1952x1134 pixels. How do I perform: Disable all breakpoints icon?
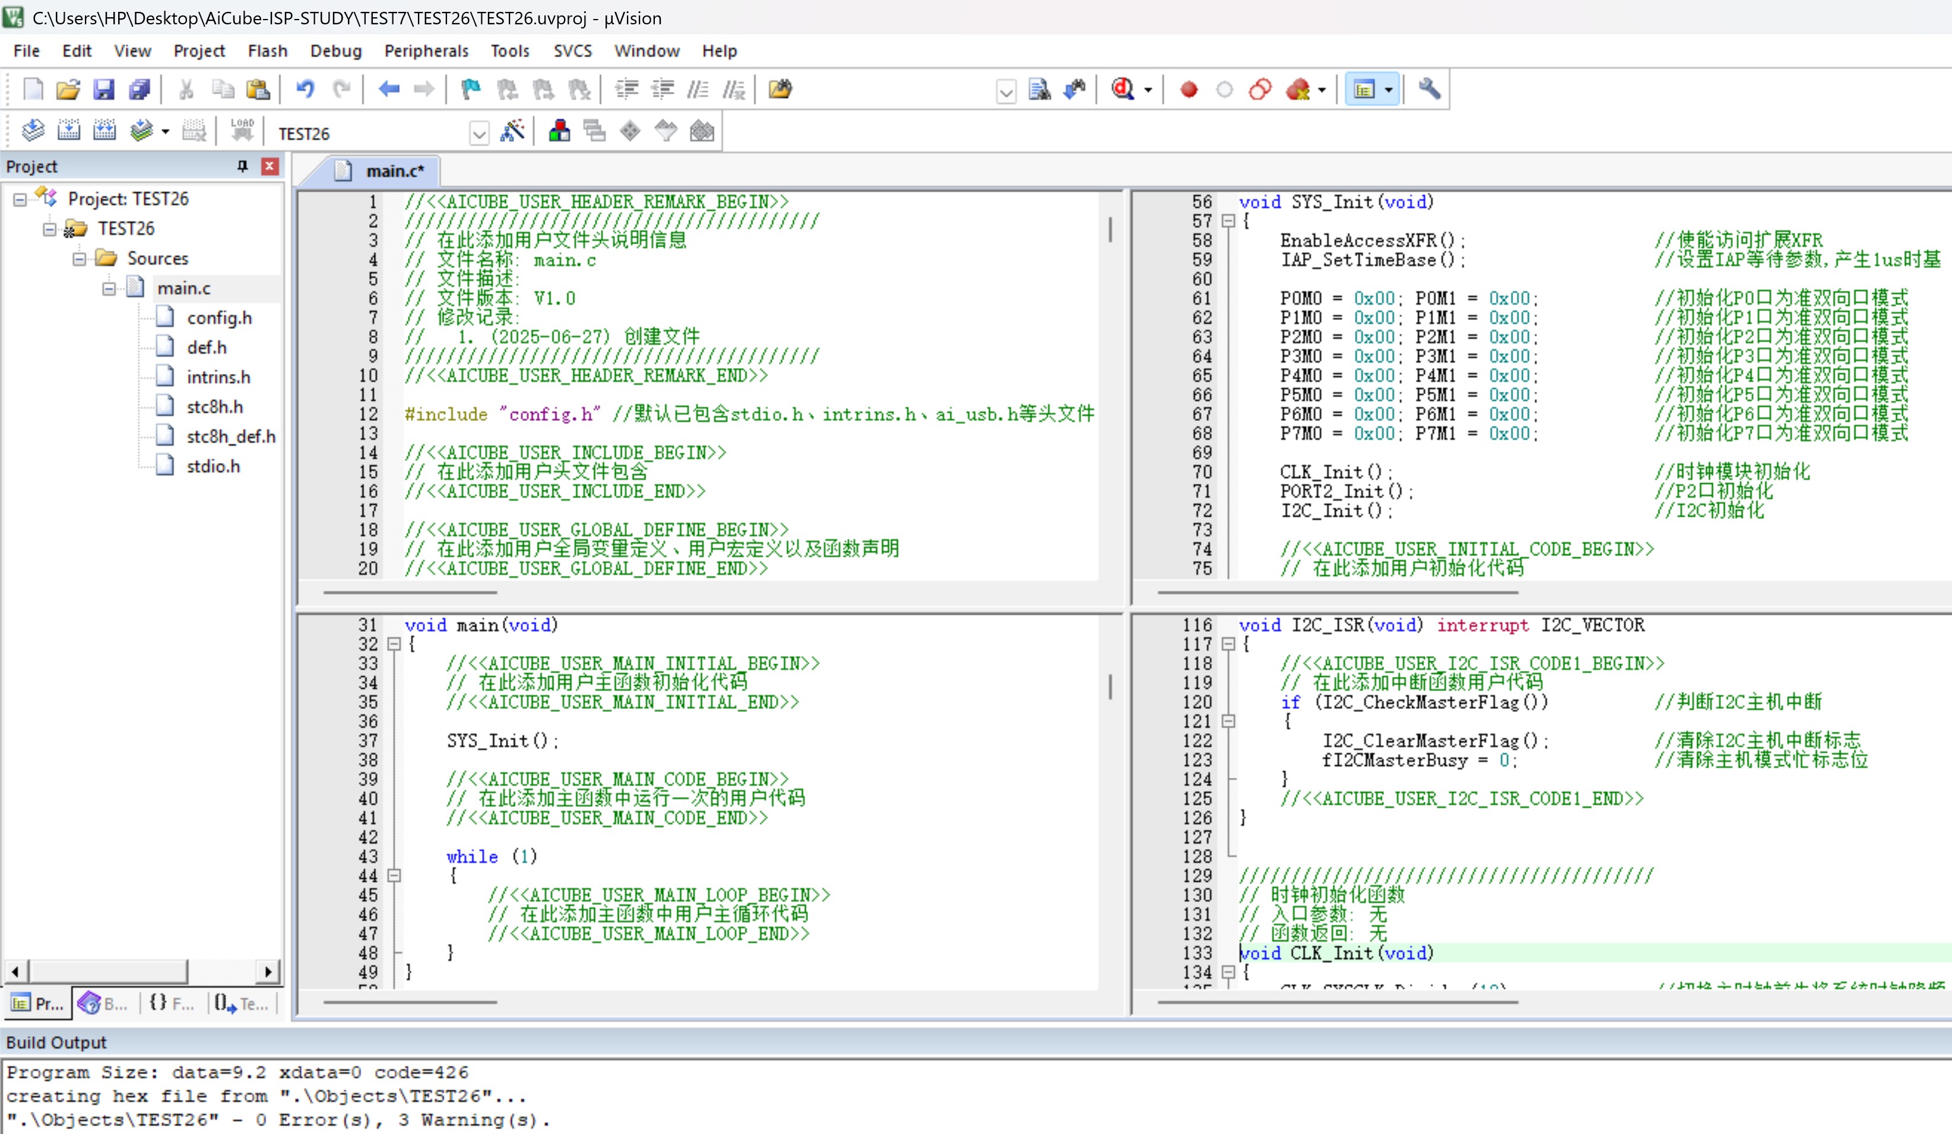(1260, 90)
